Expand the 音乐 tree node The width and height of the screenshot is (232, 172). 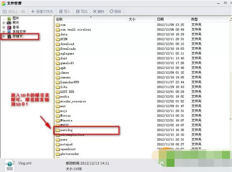tap(4, 27)
